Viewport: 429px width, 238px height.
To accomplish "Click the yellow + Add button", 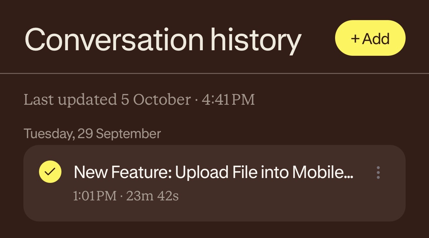I will pyautogui.click(x=370, y=38).
